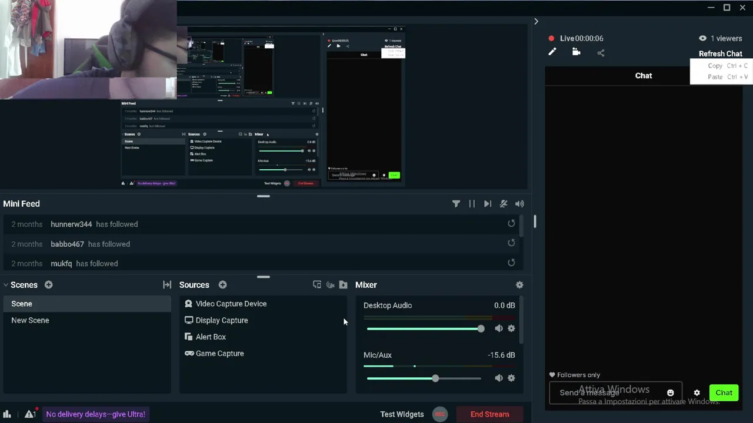Image resolution: width=753 pixels, height=423 pixels.
Task: Open Desktop Audio settings gear
Action: 511,328
